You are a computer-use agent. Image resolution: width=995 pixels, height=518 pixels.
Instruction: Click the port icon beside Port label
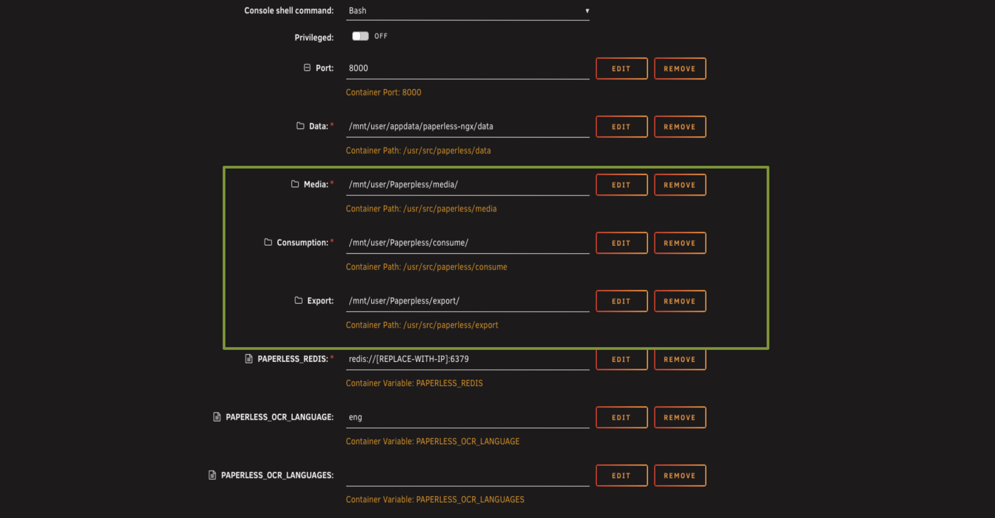(307, 68)
